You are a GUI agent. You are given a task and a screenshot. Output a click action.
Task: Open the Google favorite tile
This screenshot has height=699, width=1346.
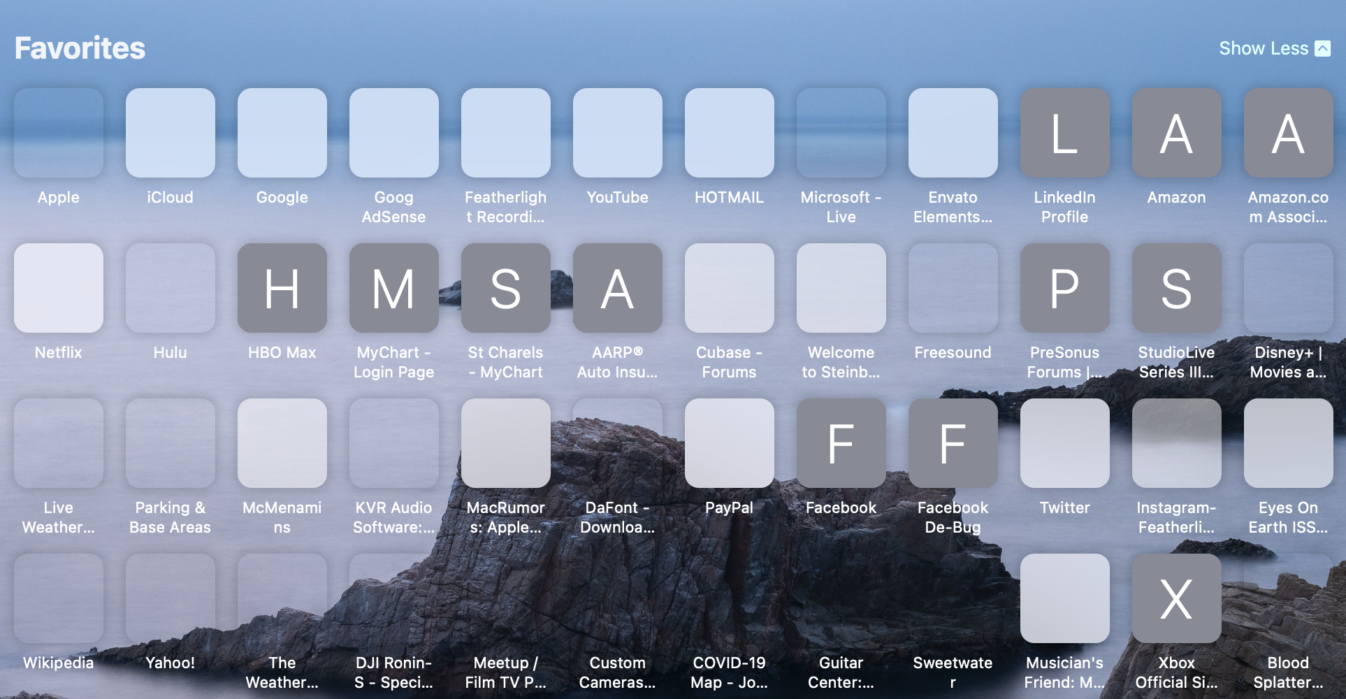(282, 133)
